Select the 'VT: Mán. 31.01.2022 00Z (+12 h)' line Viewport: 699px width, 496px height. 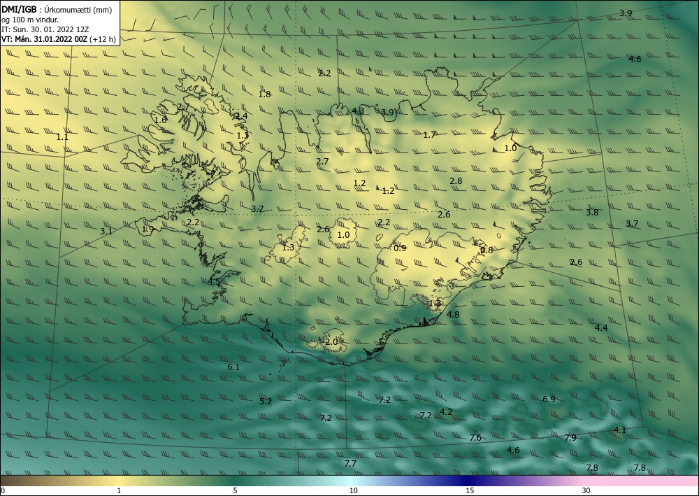click(x=59, y=39)
